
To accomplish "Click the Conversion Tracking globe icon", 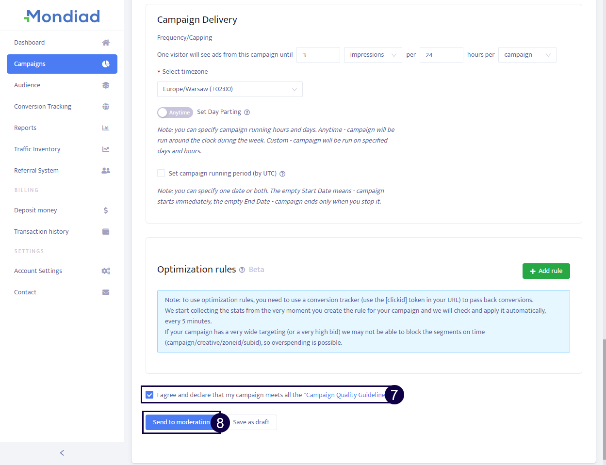I will [106, 107].
